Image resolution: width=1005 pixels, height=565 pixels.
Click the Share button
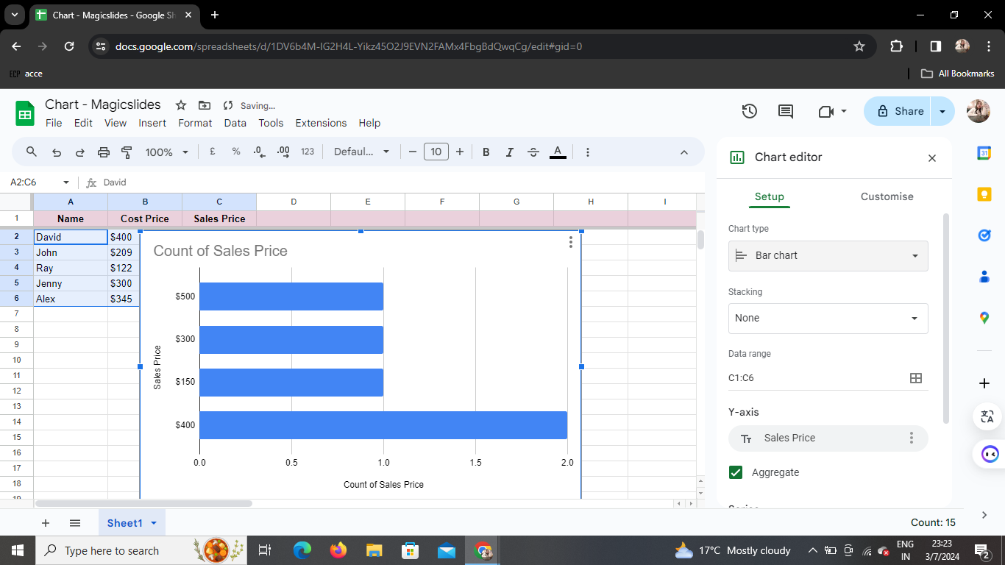point(899,111)
